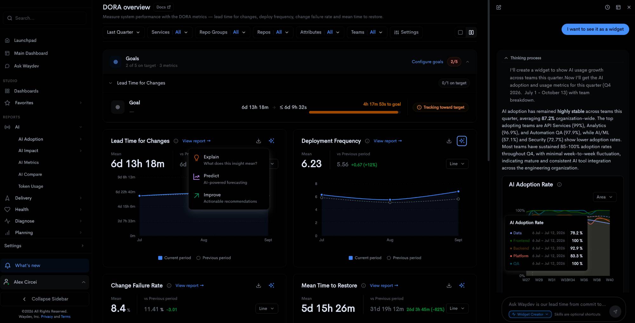The width and height of the screenshot is (635, 323).
Task: Click the goal progress bar
Action: click(x=355, y=112)
